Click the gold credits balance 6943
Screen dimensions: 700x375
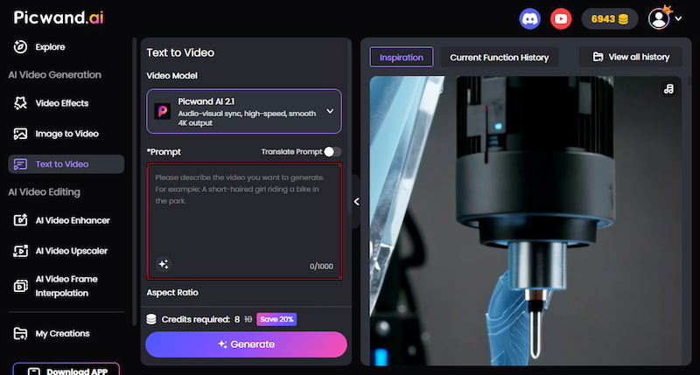click(x=610, y=18)
